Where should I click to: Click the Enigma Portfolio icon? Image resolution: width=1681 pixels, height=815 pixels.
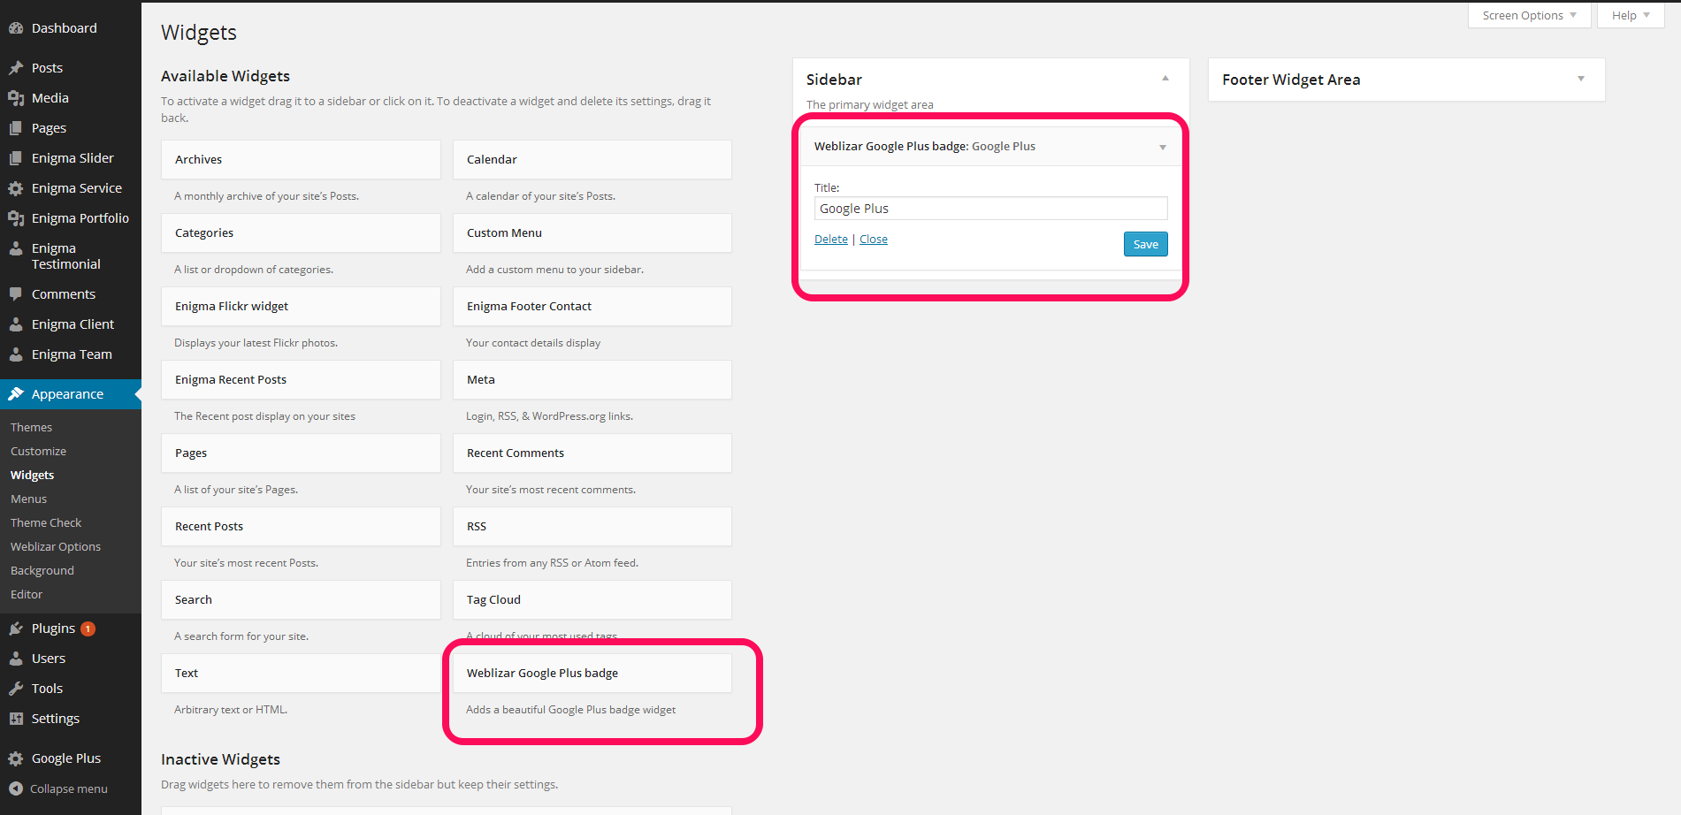pos(16,218)
